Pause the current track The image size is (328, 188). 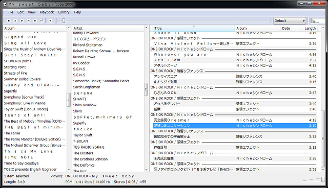click(x=15, y=20)
